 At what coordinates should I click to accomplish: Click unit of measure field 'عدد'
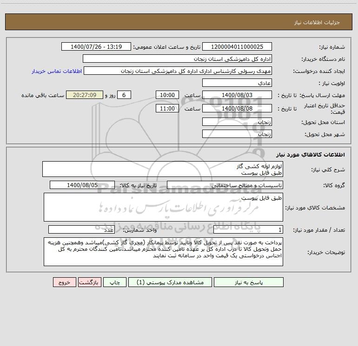tap(81, 229)
